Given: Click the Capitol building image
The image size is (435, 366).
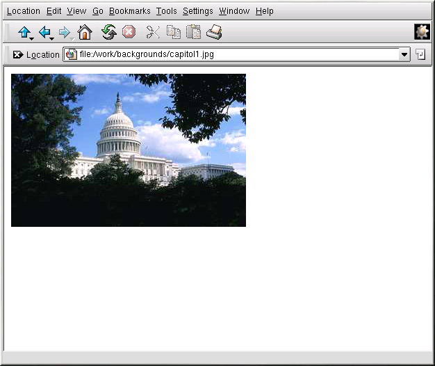Looking at the screenshot, I should tap(129, 150).
